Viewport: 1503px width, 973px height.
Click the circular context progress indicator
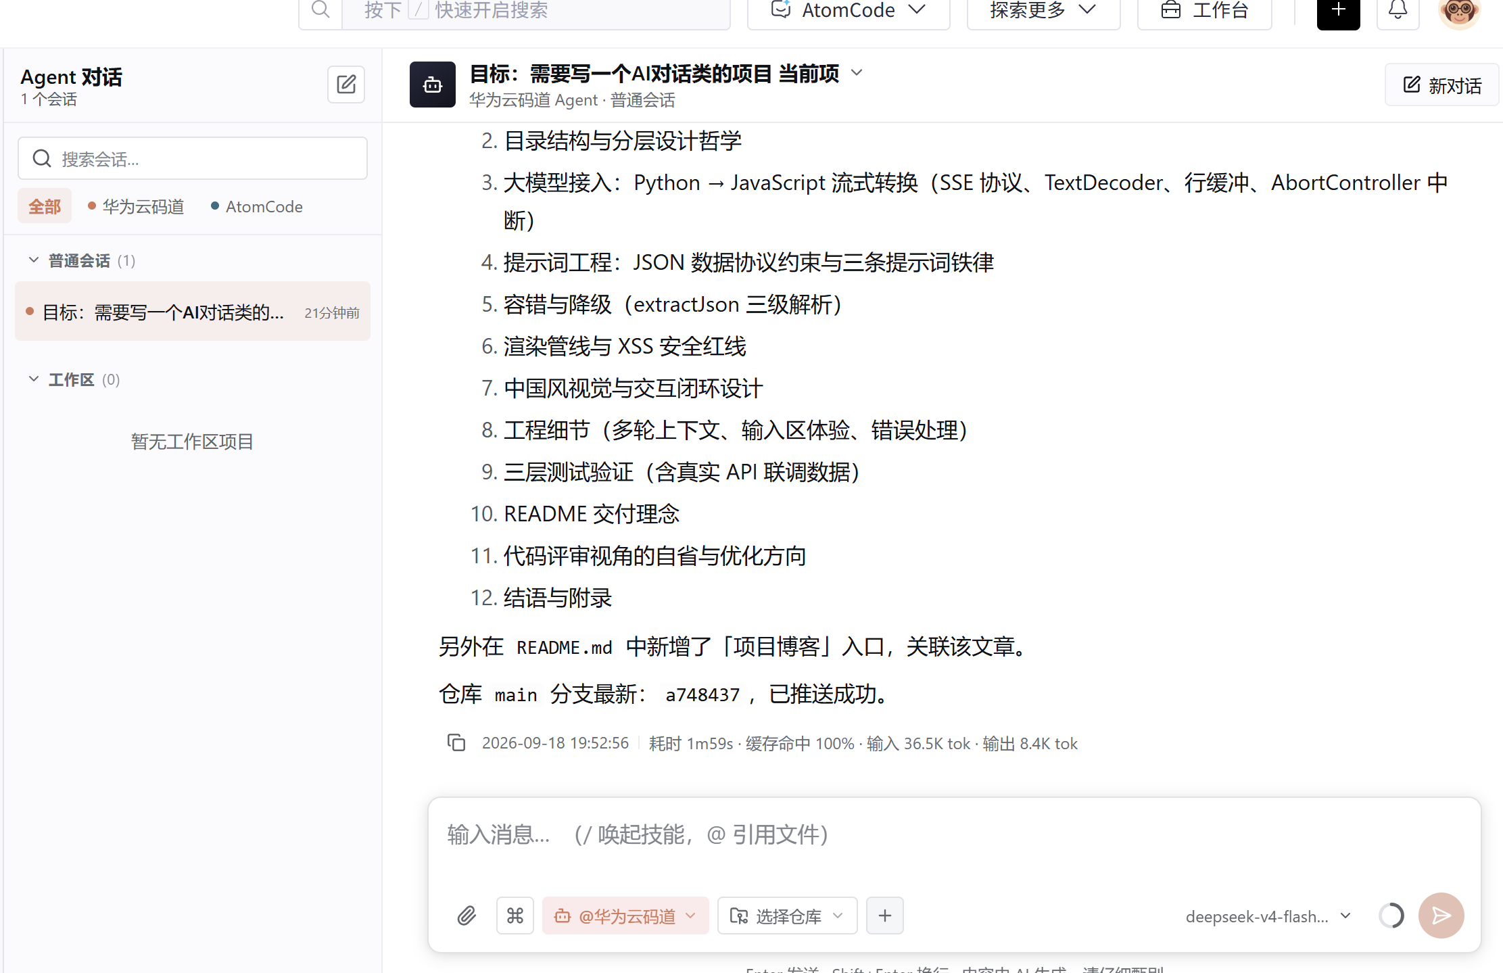pyautogui.click(x=1391, y=916)
